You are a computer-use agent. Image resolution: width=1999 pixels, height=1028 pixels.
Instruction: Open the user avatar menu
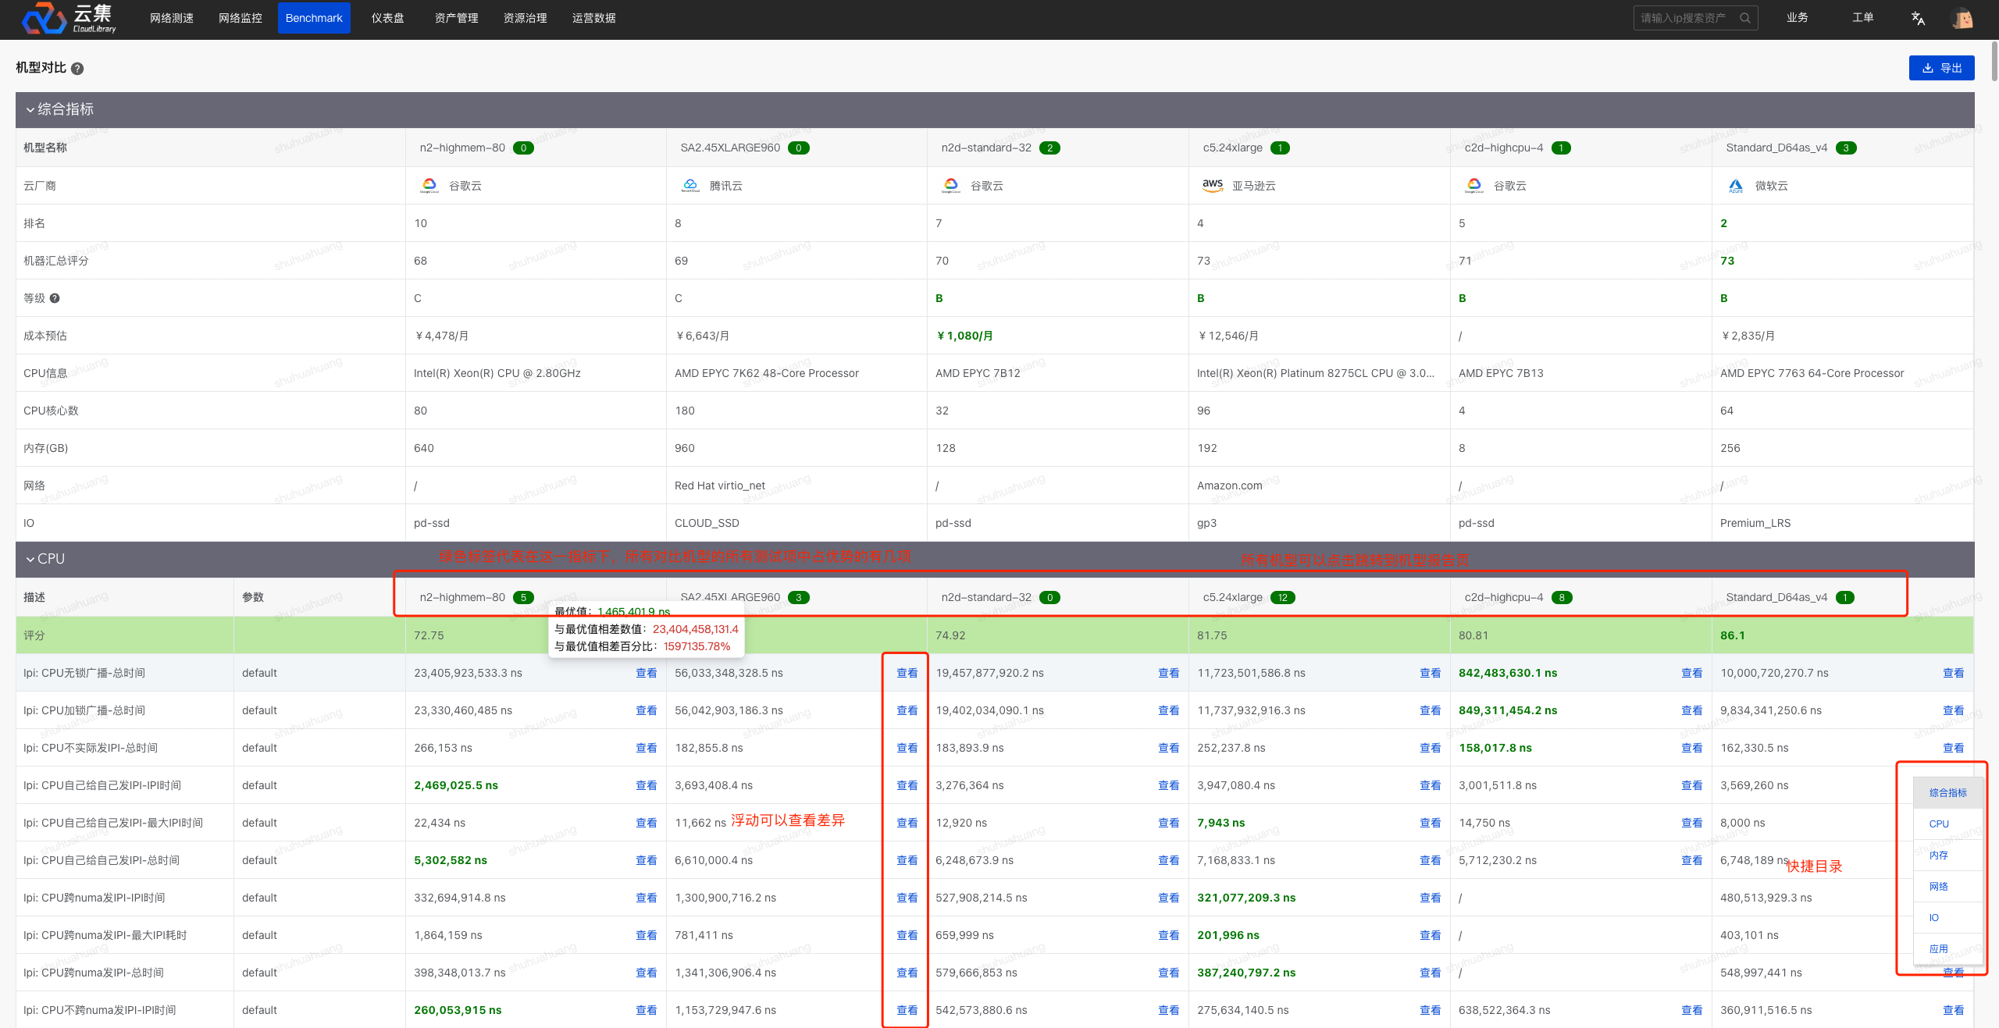click(x=1962, y=18)
